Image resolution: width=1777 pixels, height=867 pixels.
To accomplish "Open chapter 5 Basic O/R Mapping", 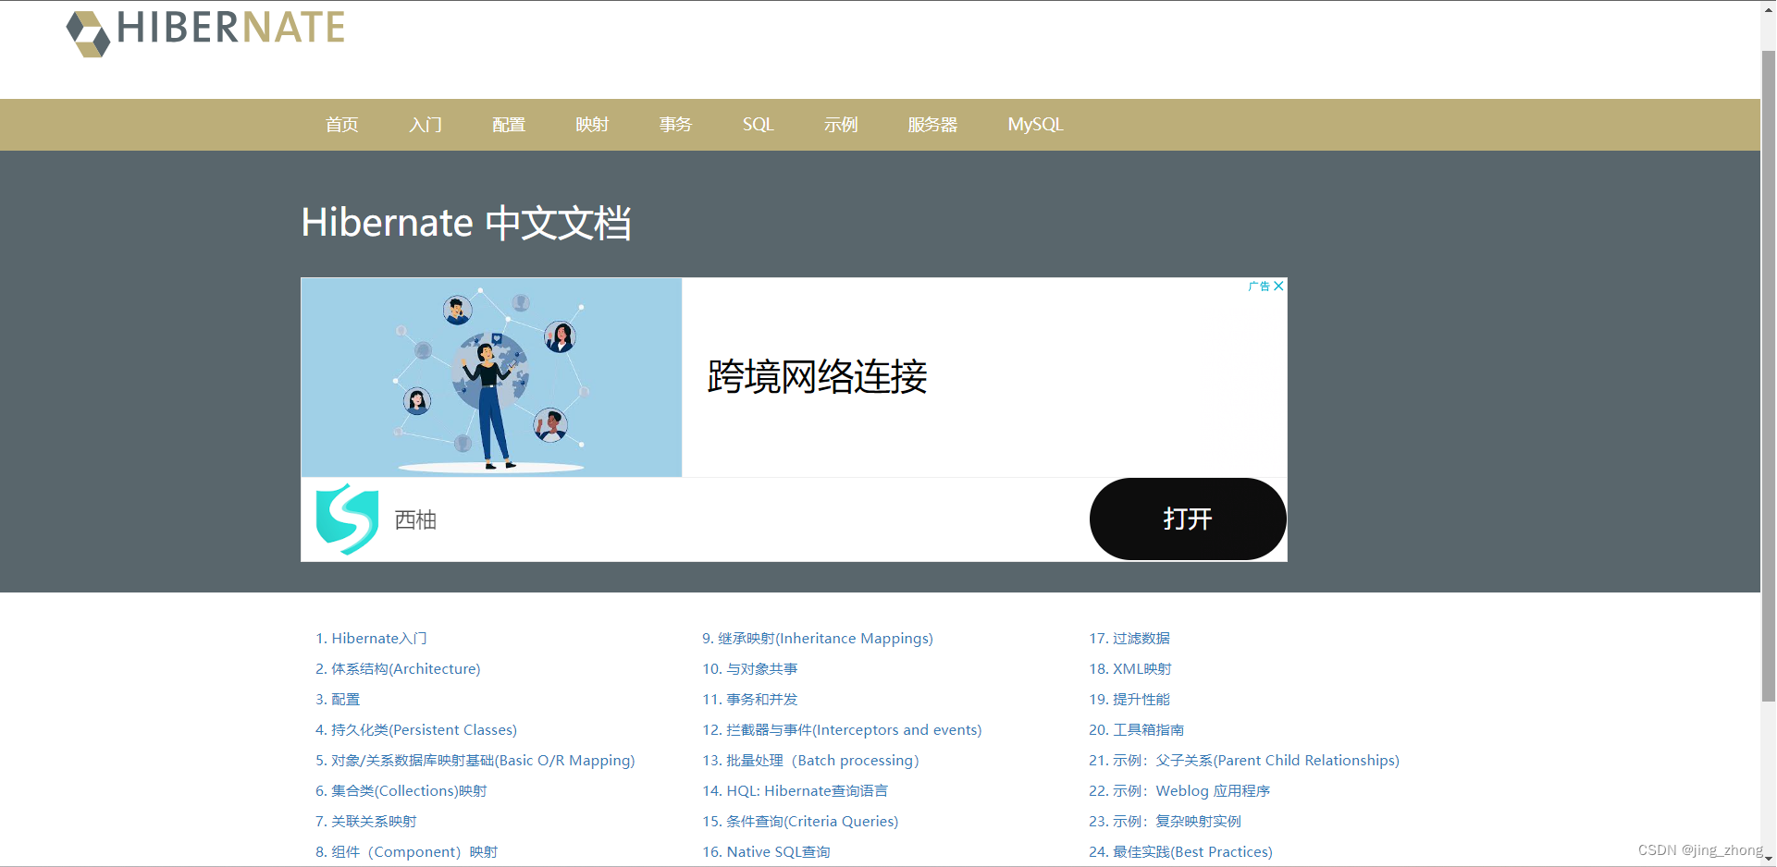I will tap(475, 761).
